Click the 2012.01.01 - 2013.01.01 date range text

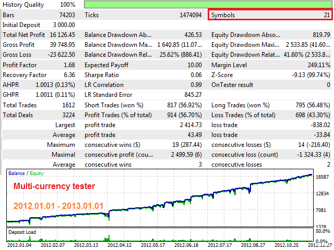point(57,205)
